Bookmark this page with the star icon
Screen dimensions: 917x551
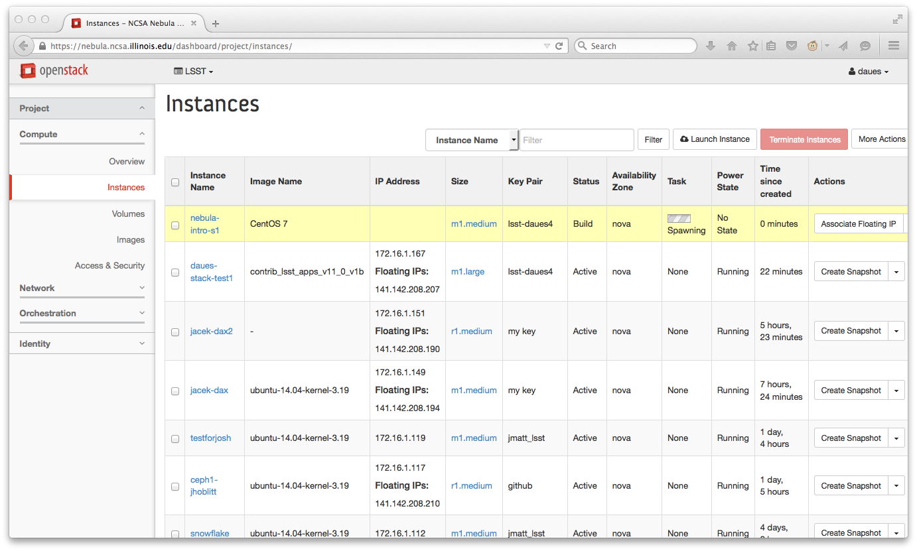pyautogui.click(x=752, y=46)
